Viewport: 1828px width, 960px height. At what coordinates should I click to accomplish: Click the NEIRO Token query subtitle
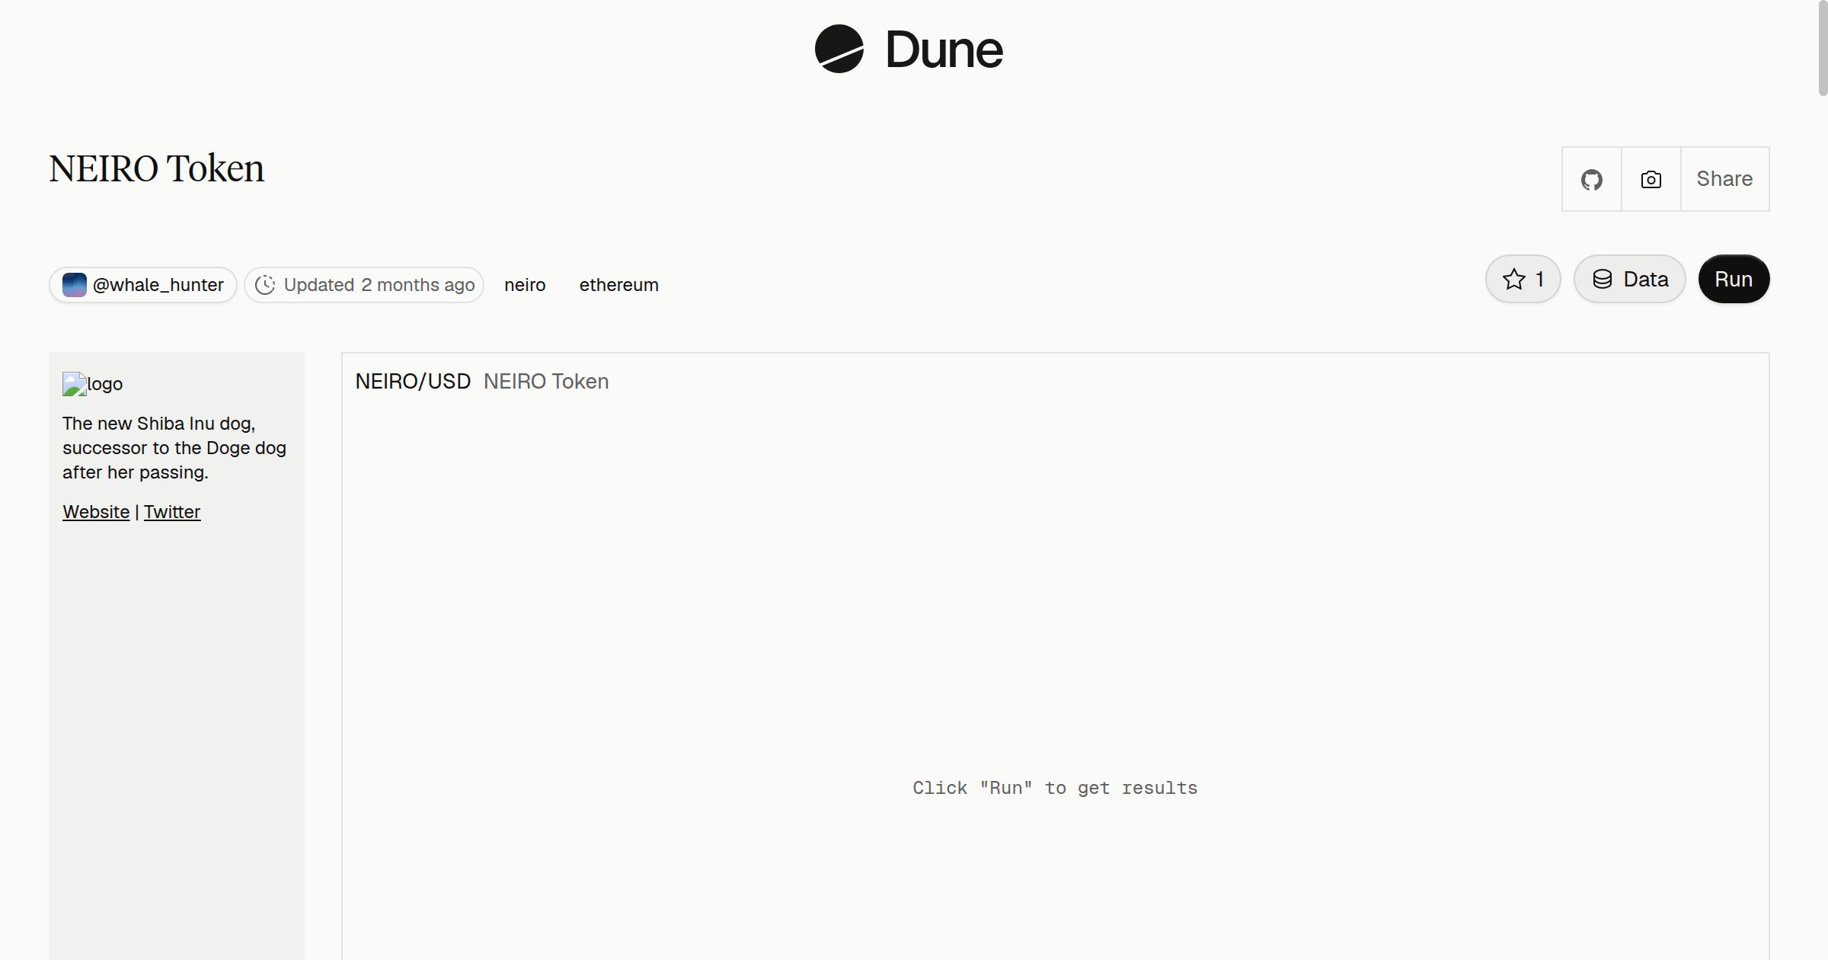click(546, 382)
